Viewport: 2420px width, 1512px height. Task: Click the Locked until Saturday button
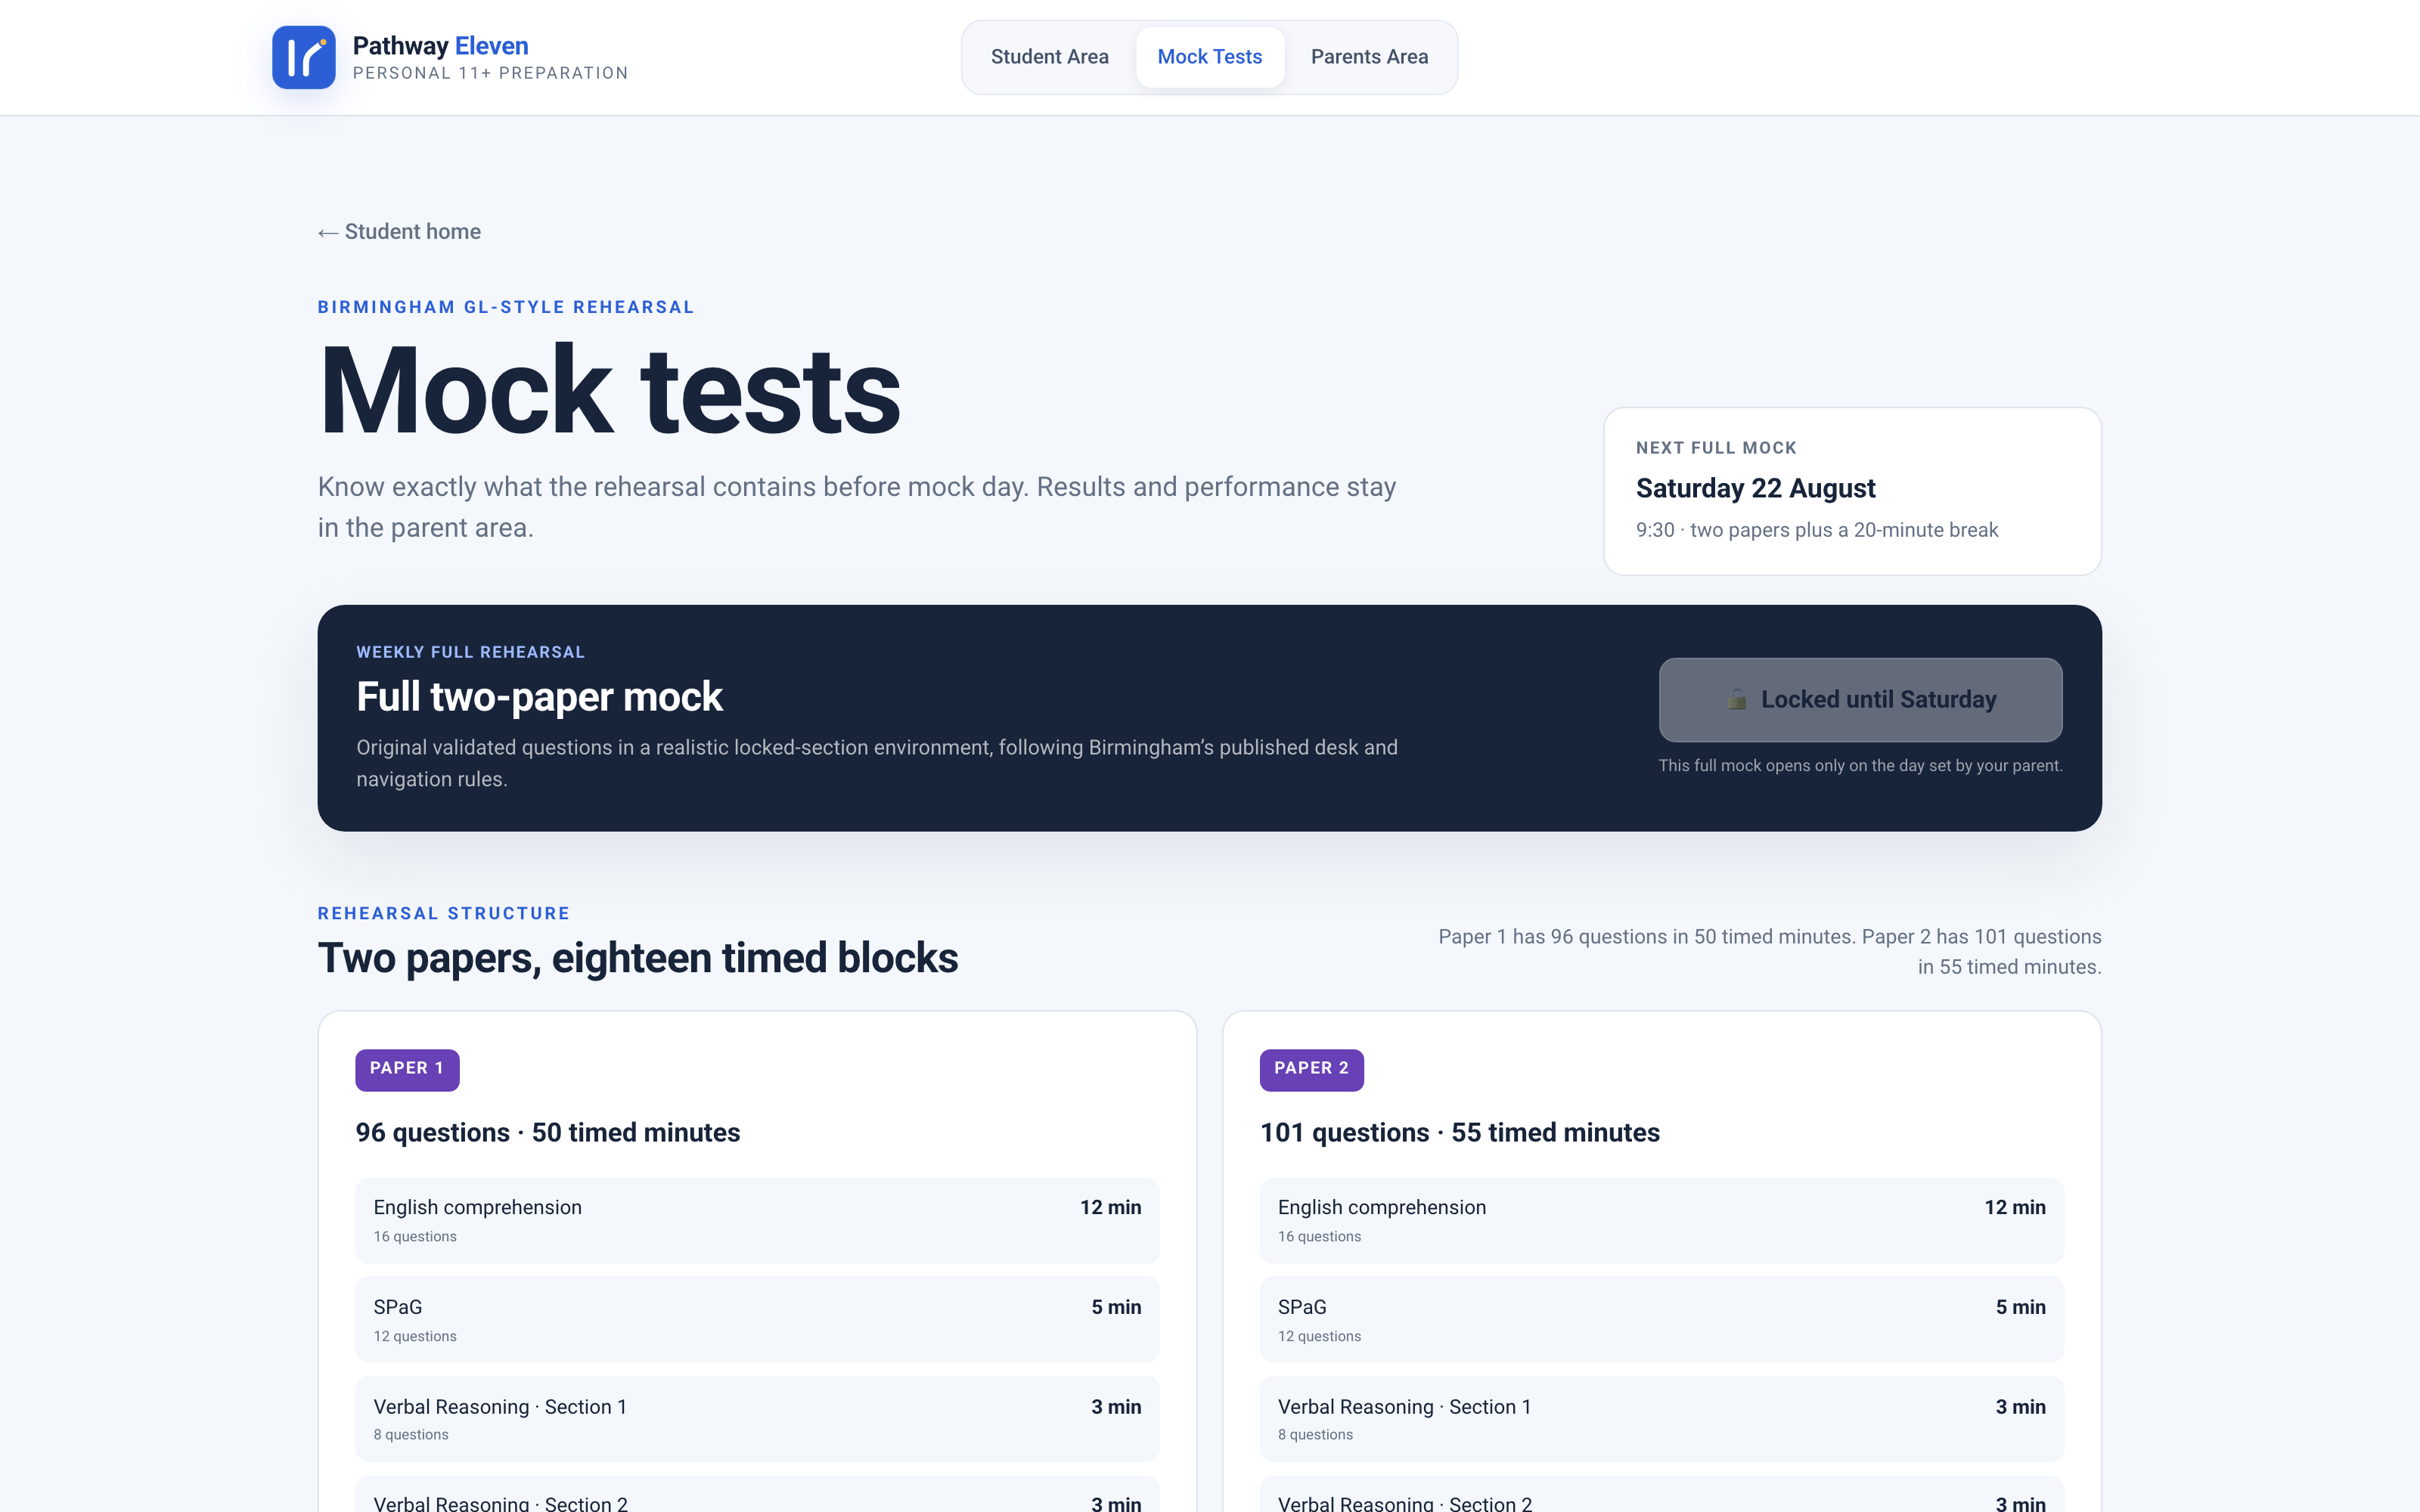(1860, 699)
